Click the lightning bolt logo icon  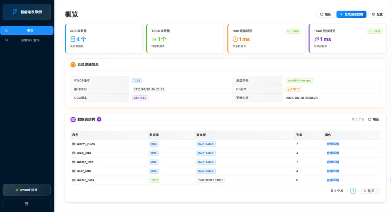click(15, 12)
